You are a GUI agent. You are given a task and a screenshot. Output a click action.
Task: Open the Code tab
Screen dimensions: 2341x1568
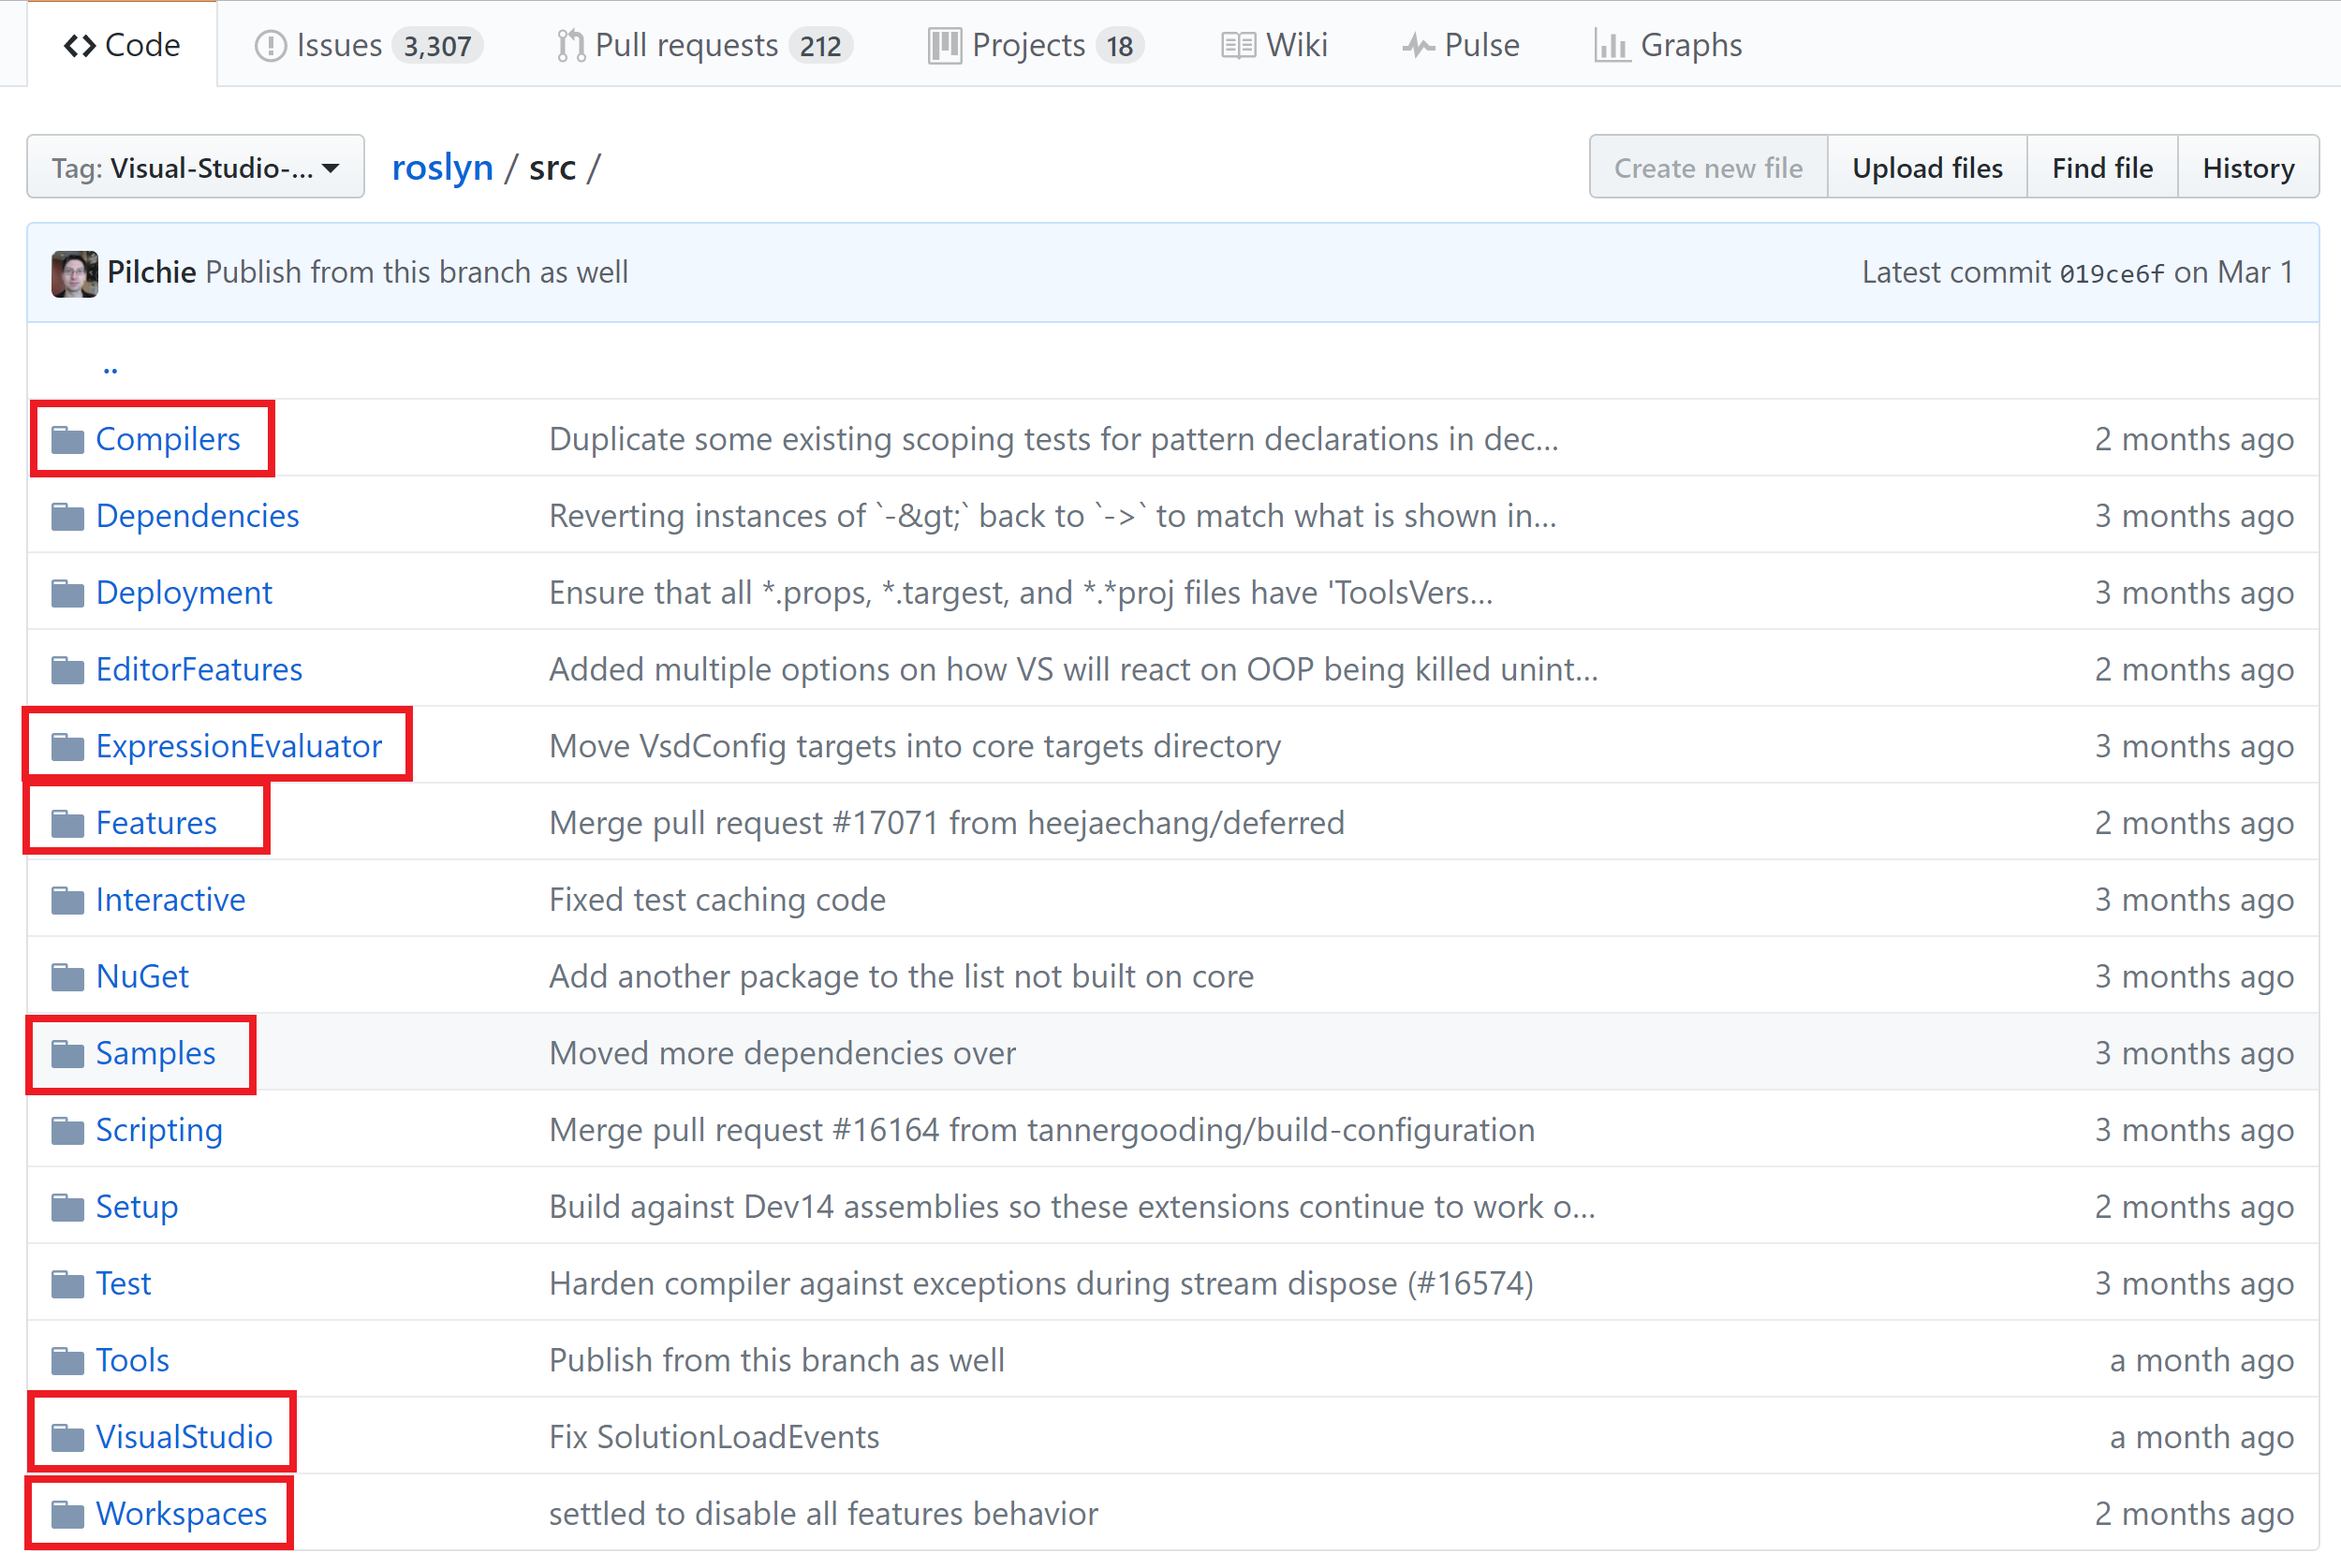pos(122,45)
